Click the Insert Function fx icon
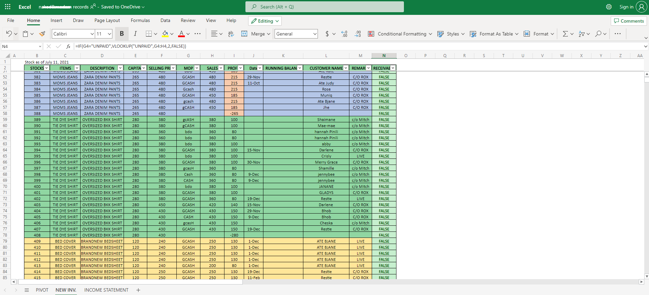 click(x=68, y=46)
